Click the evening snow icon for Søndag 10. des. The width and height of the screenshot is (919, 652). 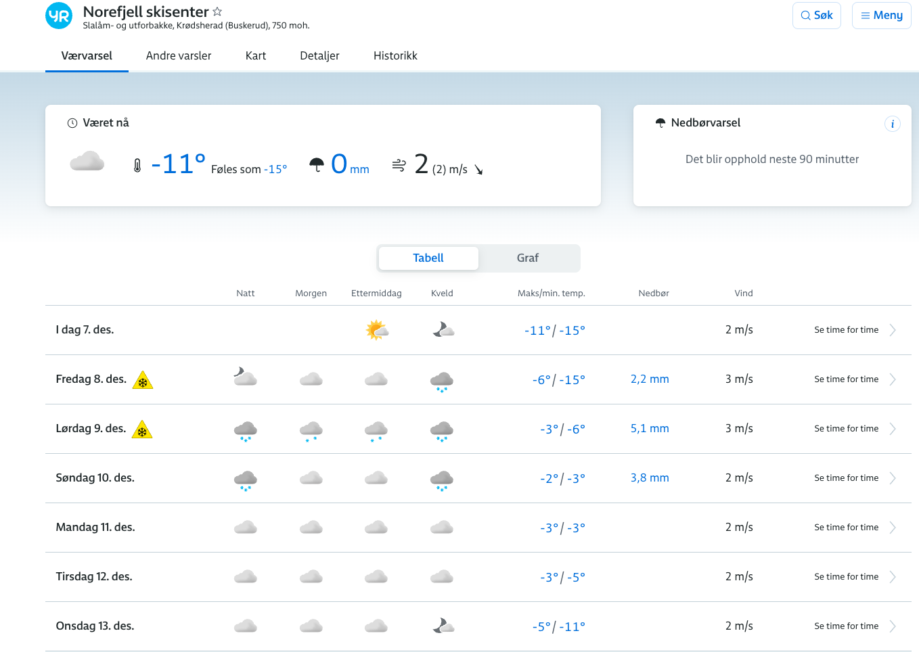click(442, 480)
